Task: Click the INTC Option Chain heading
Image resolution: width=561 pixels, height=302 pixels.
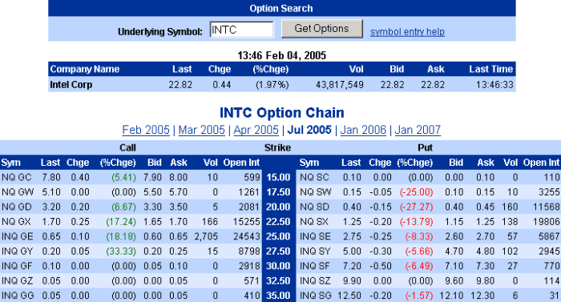Action: [x=281, y=113]
